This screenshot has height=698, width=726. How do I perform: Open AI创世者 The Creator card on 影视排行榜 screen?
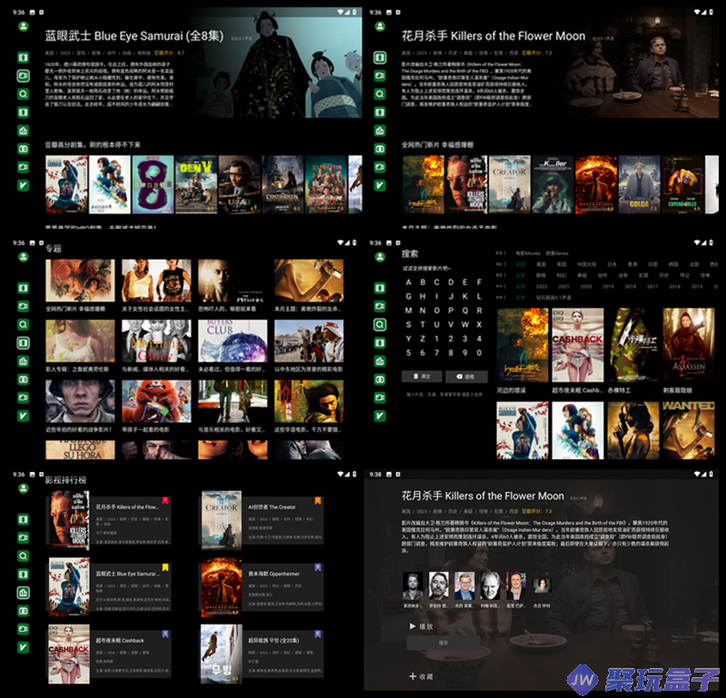(262, 521)
